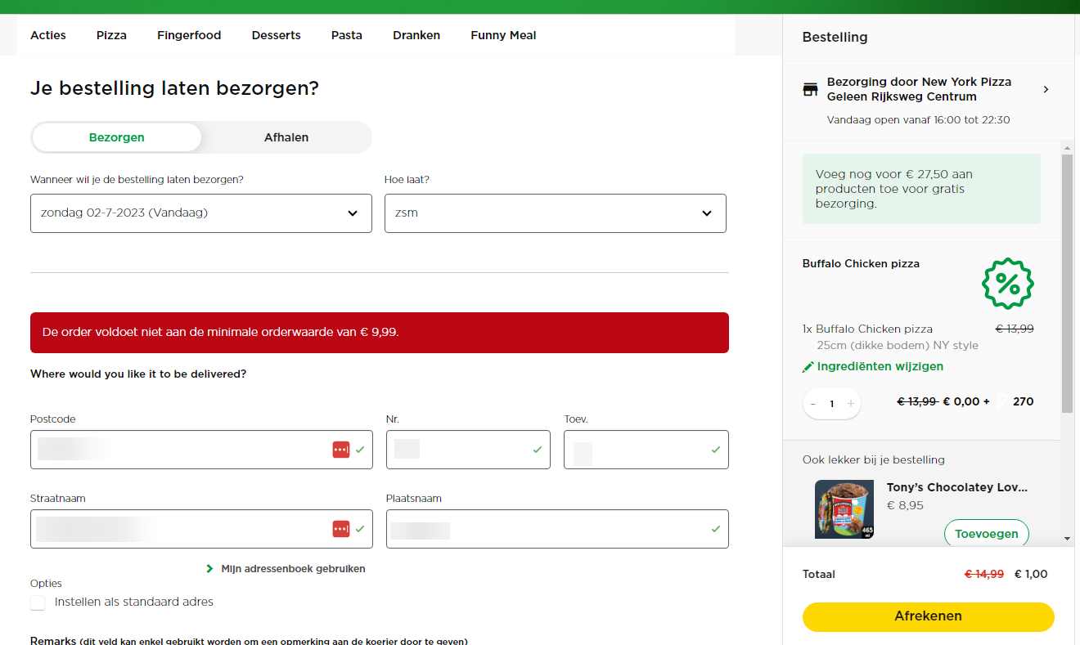Screen dimensions: 1080x645
Task: Switch to the Afhalen pickup option
Action: pos(286,137)
